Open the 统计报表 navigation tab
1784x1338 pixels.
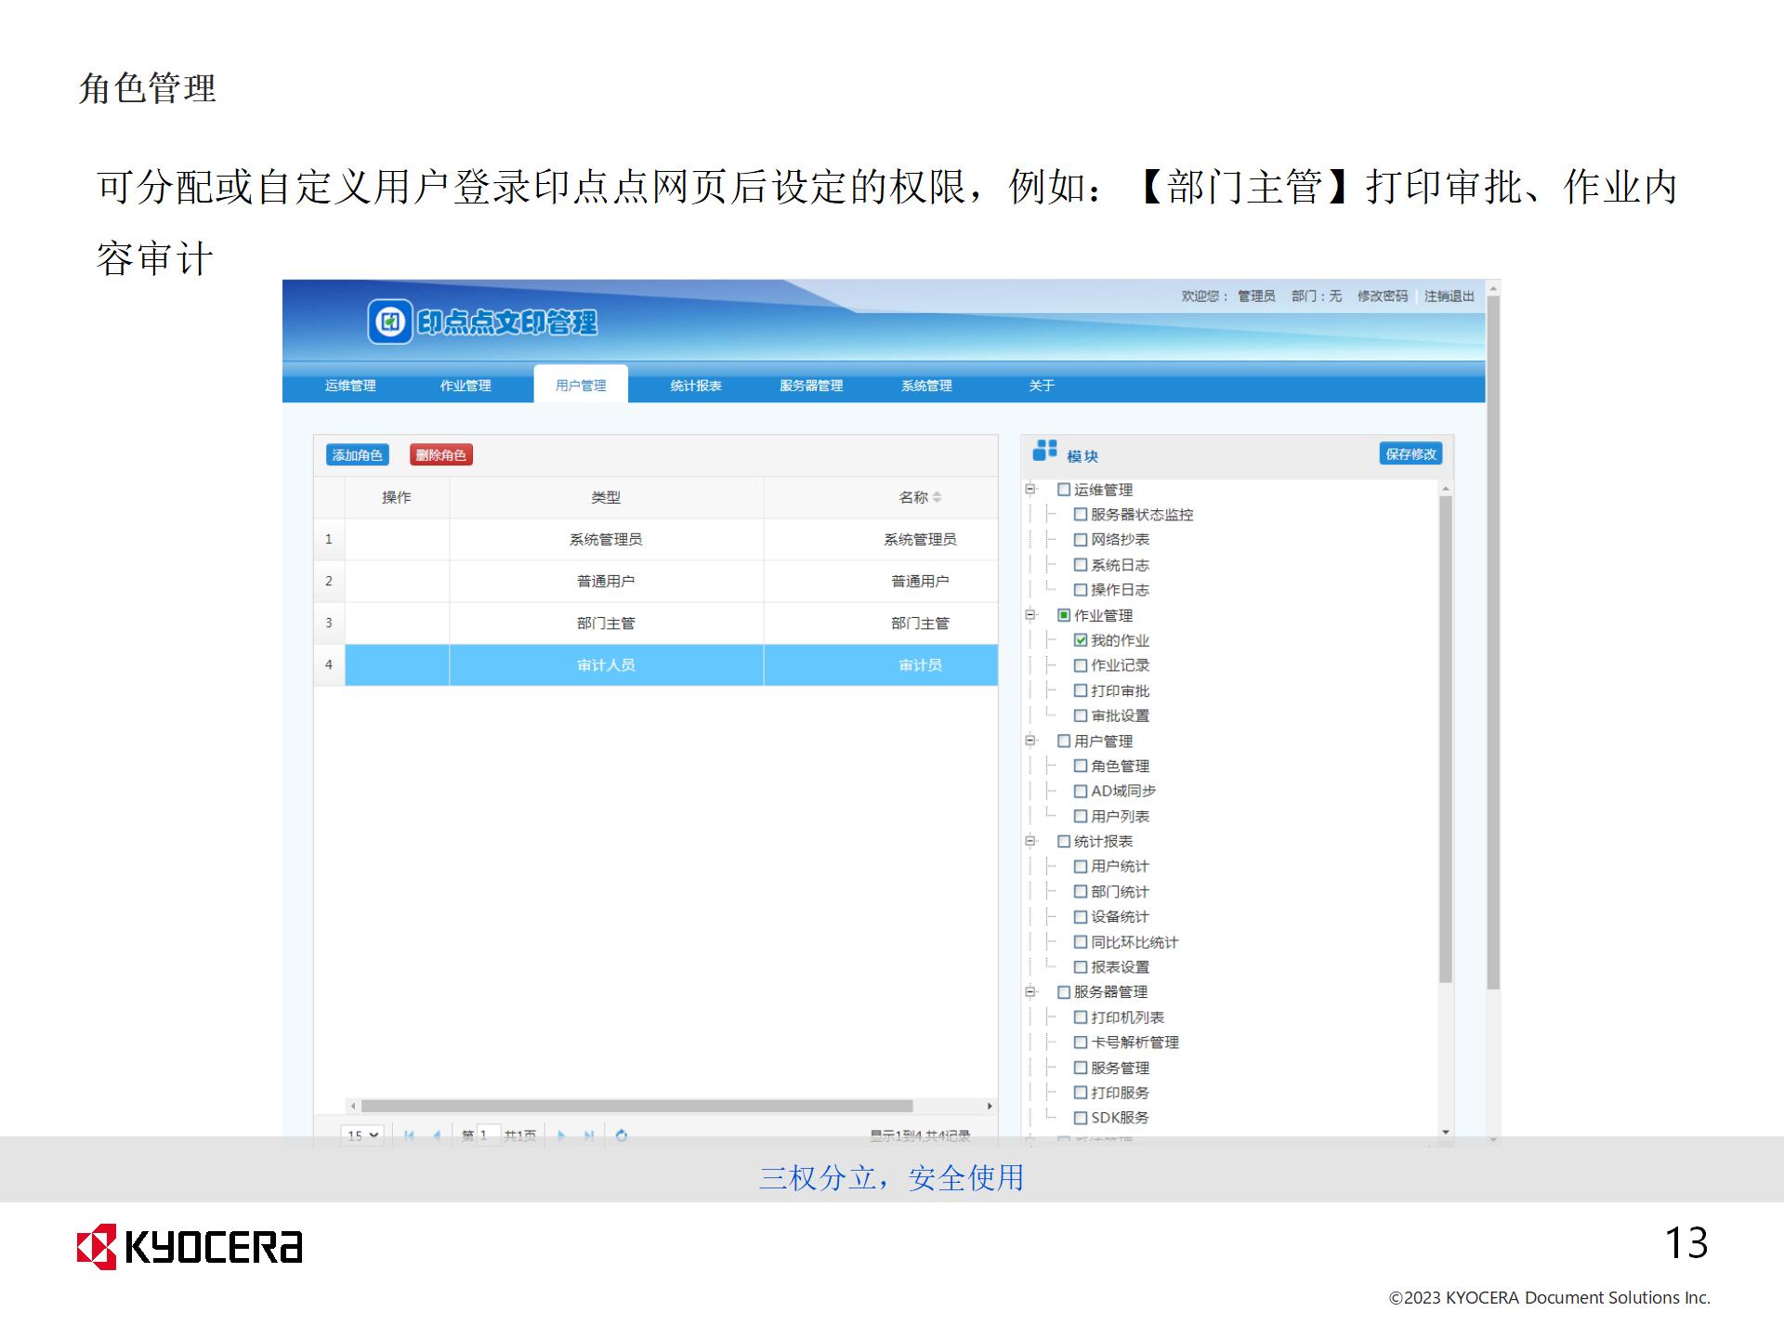(696, 386)
